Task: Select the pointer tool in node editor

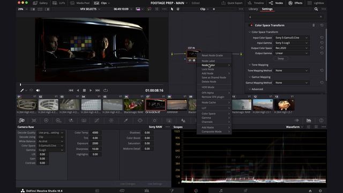Action: click(x=172, y=9)
